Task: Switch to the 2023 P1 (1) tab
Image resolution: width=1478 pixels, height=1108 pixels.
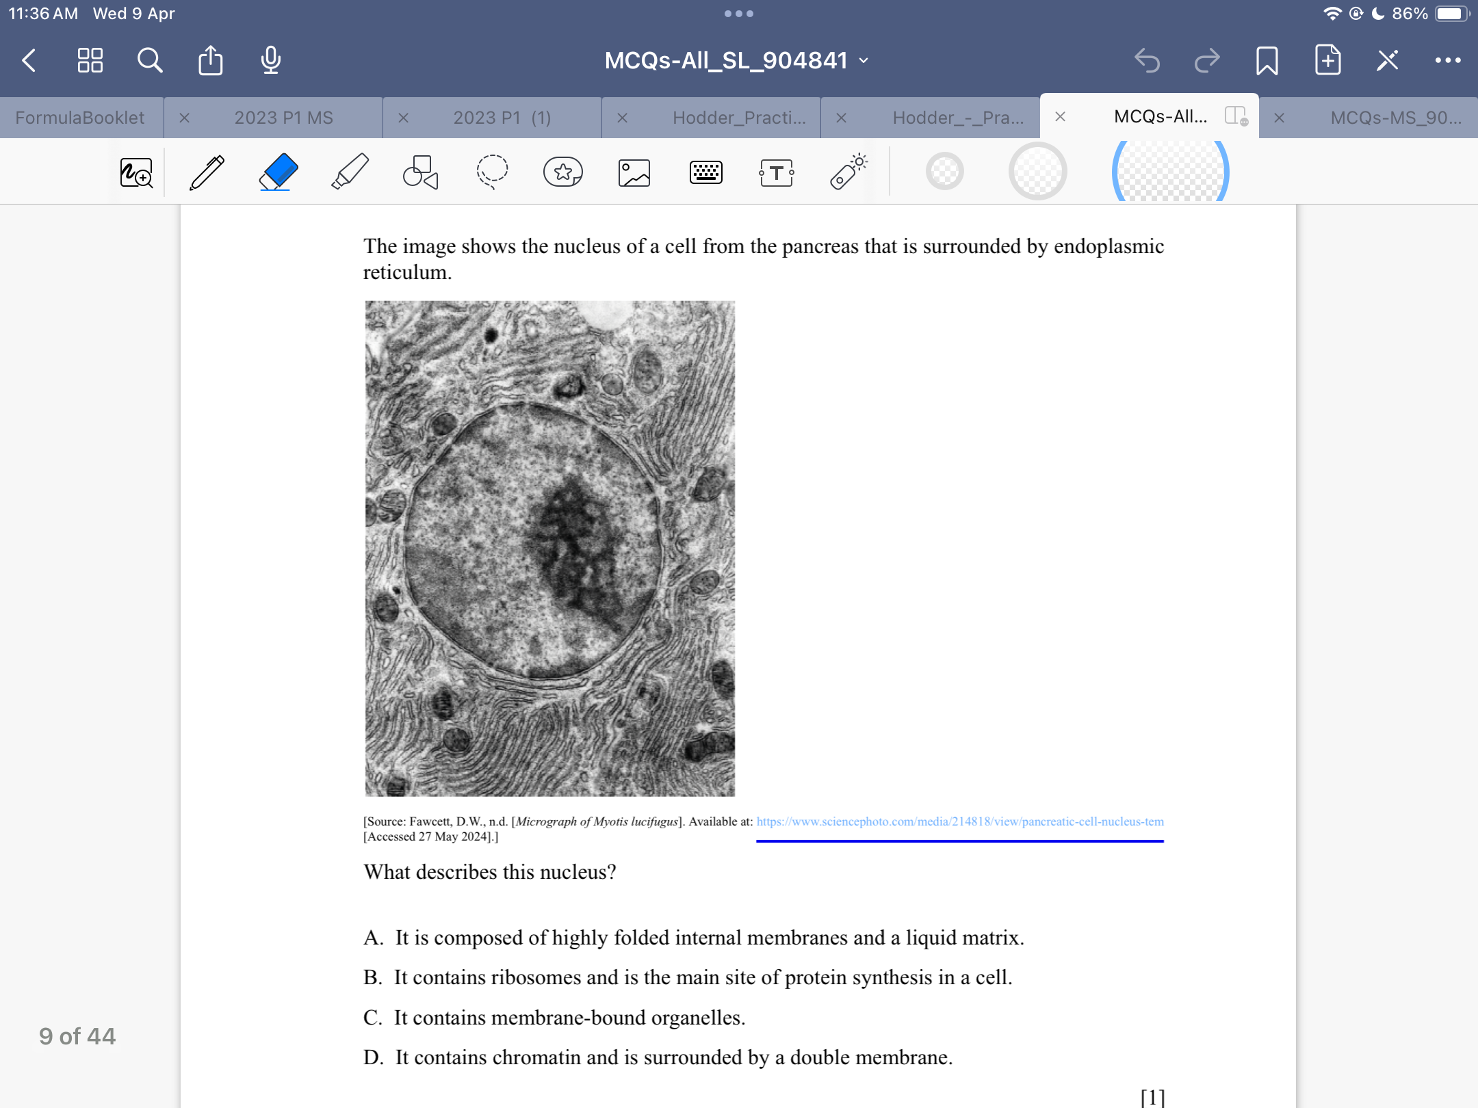Action: tap(502, 118)
